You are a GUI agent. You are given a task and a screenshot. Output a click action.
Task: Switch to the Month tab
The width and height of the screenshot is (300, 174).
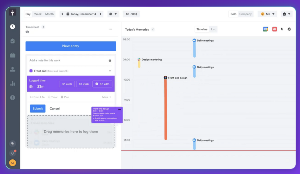click(49, 14)
